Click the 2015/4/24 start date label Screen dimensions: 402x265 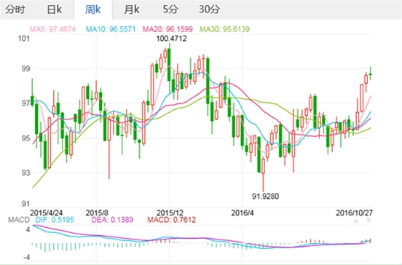(x=46, y=213)
